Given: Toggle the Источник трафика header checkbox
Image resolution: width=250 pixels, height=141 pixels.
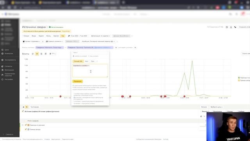Looking at the screenshot, I should pyautogui.click(x=23, y=111).
